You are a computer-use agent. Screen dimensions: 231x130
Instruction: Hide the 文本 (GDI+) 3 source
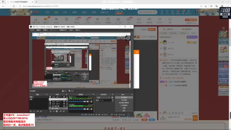point(64,97)
